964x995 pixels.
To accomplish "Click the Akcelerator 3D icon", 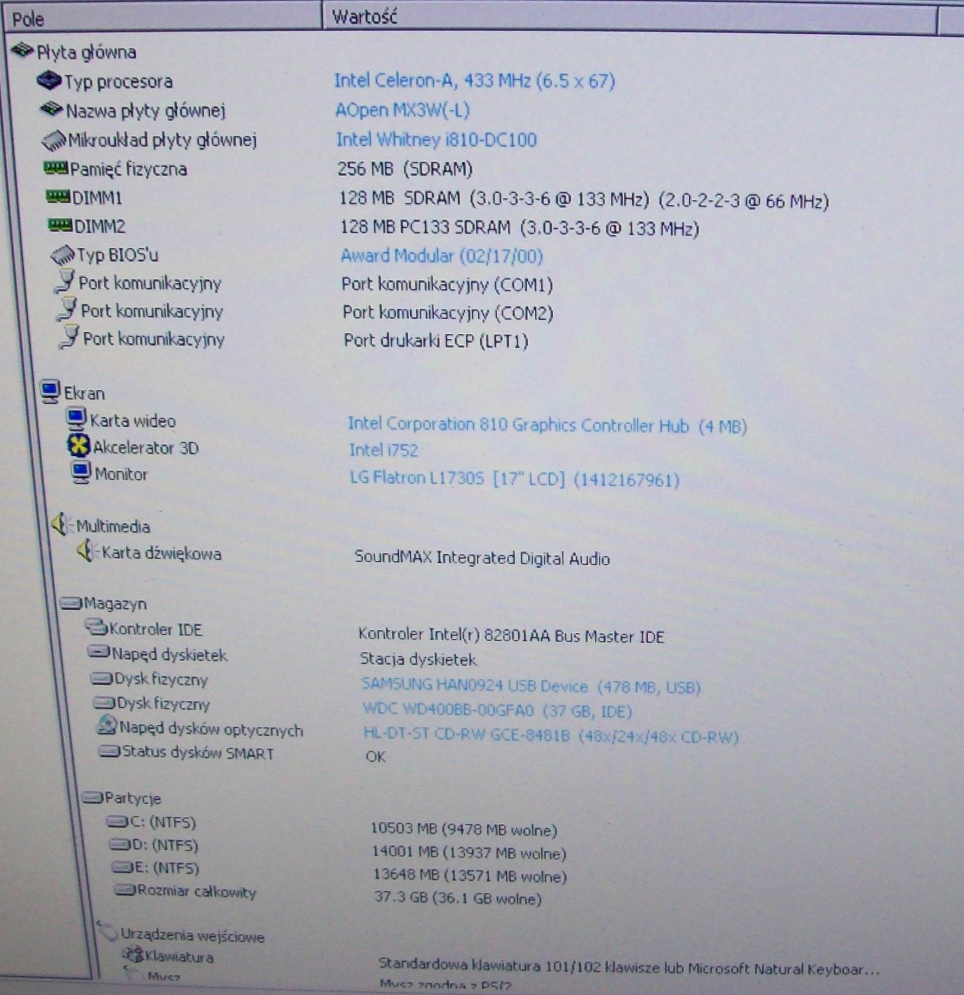I will click(79, 446).
